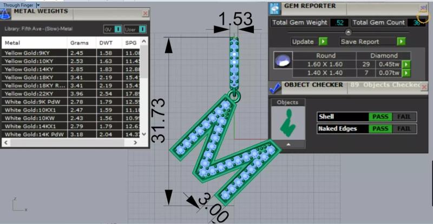The height and width of the screenshot is (224, 433).
Task: Click the 1.40 X 1.40 gem size cell
Action: click(325, 73)
